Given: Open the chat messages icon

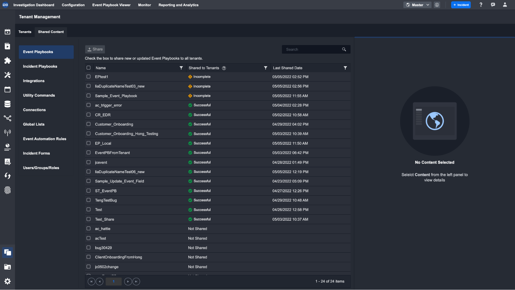Looking at the screenshot, I should [x=493, y=5].
